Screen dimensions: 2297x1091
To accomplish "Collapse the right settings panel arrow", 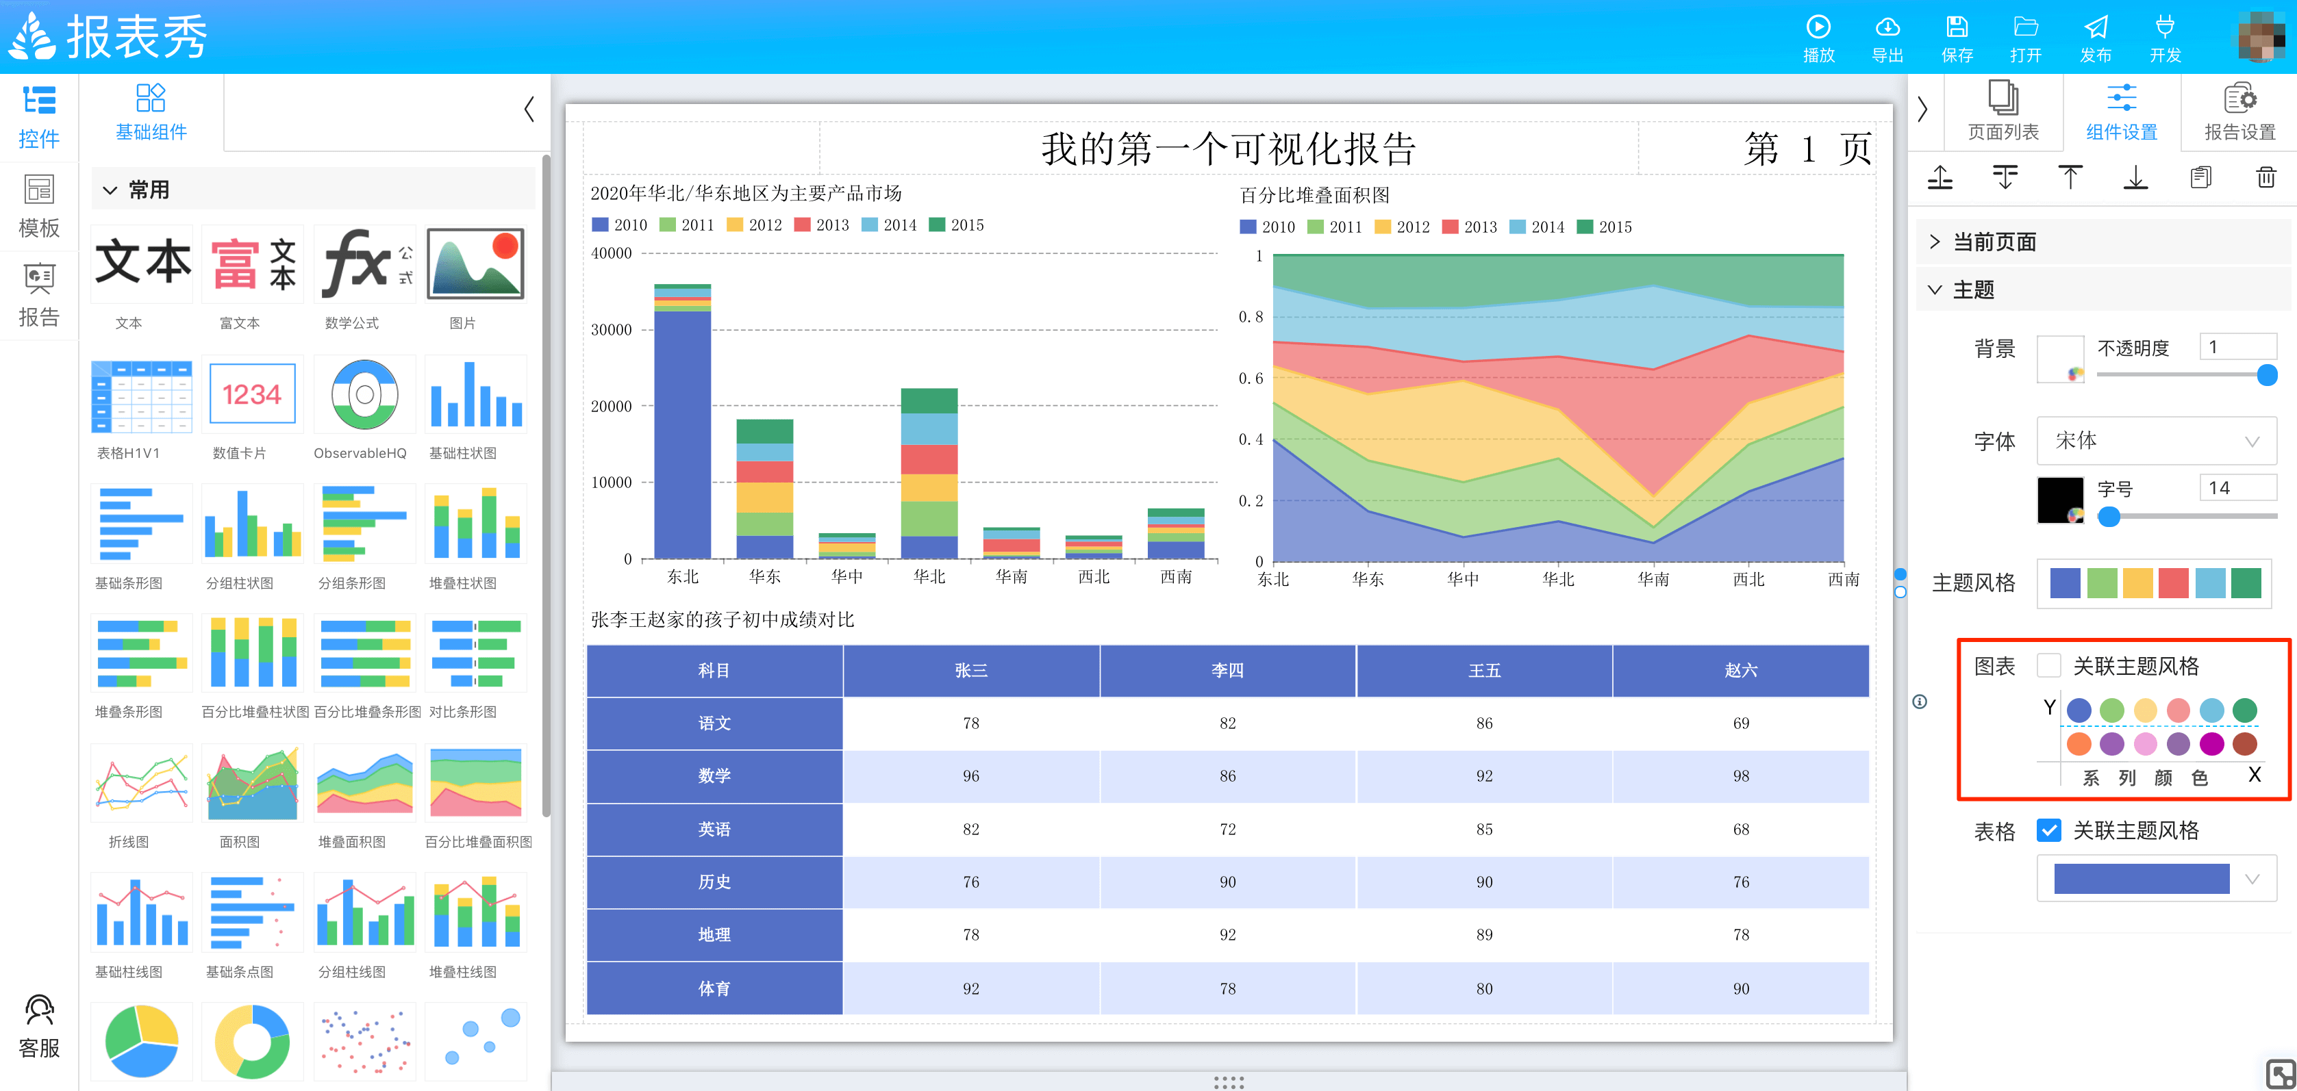I will point(1923,110).
